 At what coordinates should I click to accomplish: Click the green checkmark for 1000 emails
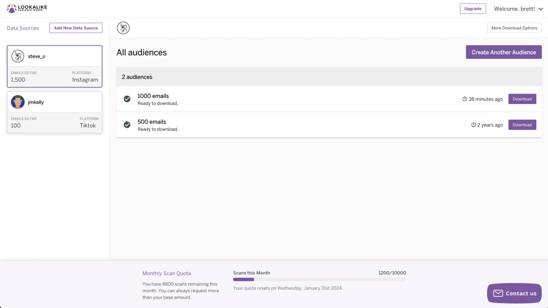pos(127,99)
